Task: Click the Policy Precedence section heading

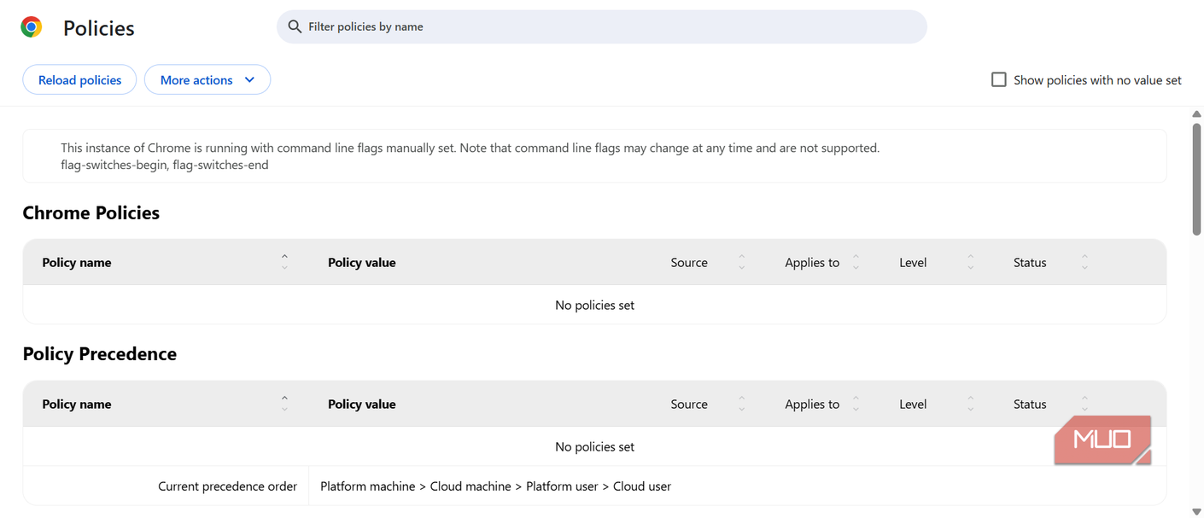Action: coord(100,354)
